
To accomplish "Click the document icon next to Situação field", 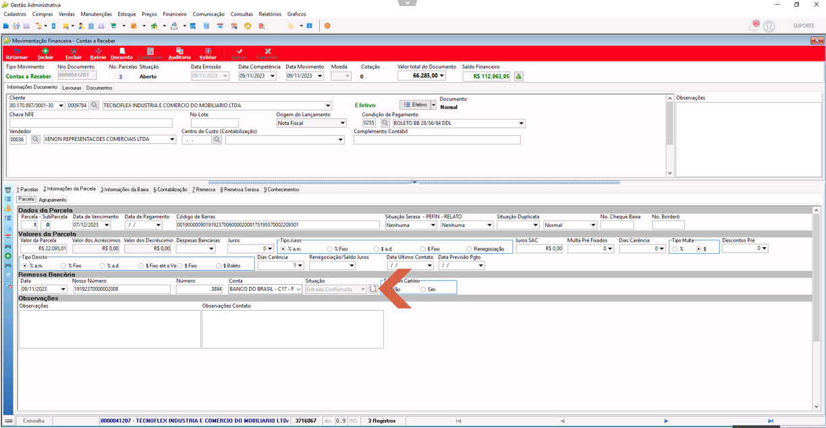I will point(374,289).
